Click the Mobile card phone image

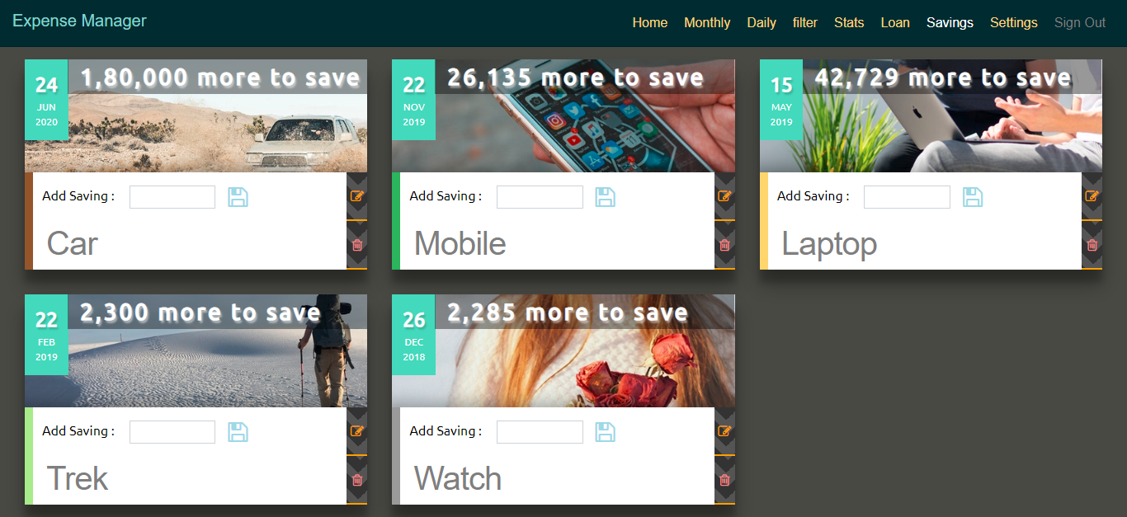pyautogui.click(x=563, y=115)
